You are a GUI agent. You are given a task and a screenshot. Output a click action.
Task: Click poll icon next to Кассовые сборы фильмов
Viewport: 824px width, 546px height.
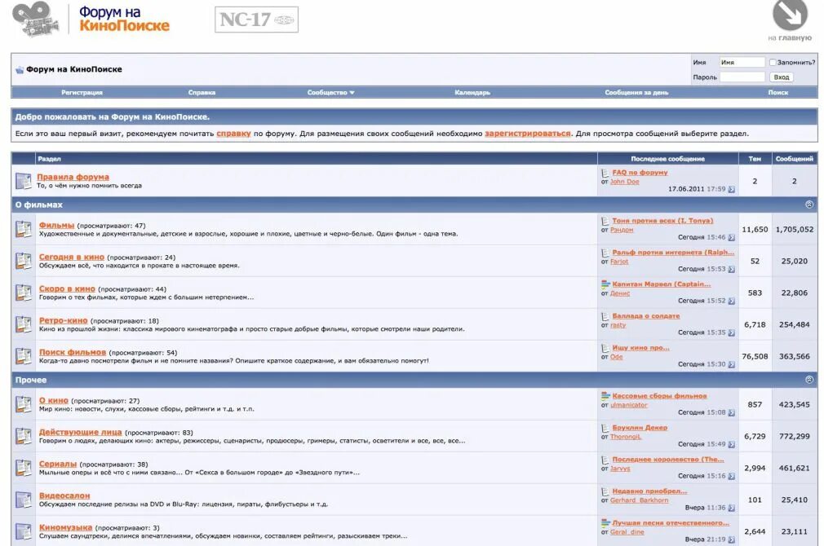(605, 396)
